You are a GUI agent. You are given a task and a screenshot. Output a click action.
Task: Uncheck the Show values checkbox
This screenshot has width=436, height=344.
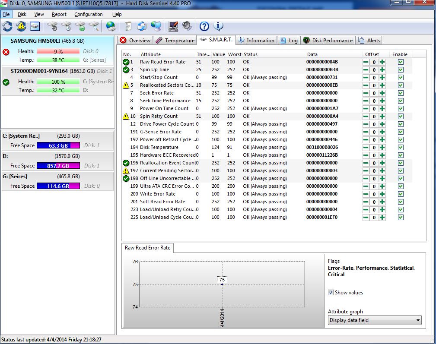pyautogui.click(x=331, y=292)
